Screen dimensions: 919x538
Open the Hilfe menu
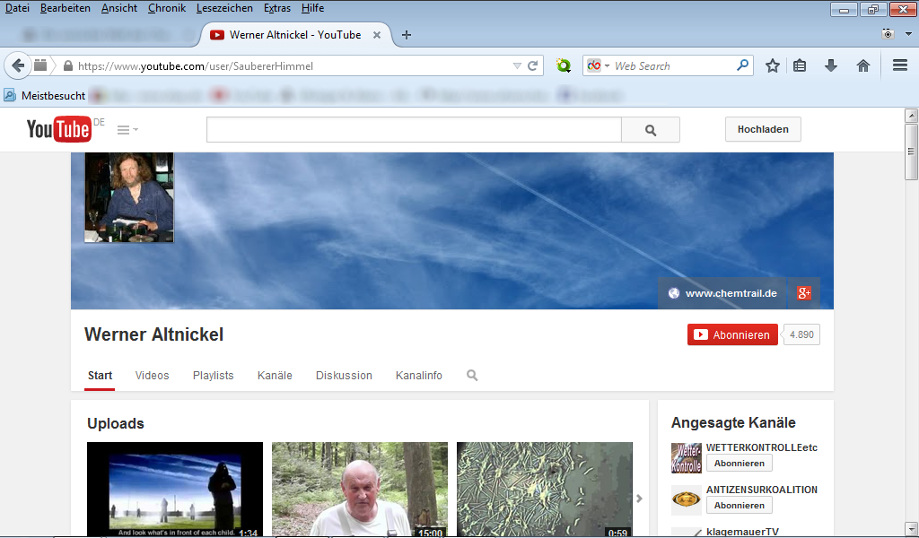tap(312, 8)
